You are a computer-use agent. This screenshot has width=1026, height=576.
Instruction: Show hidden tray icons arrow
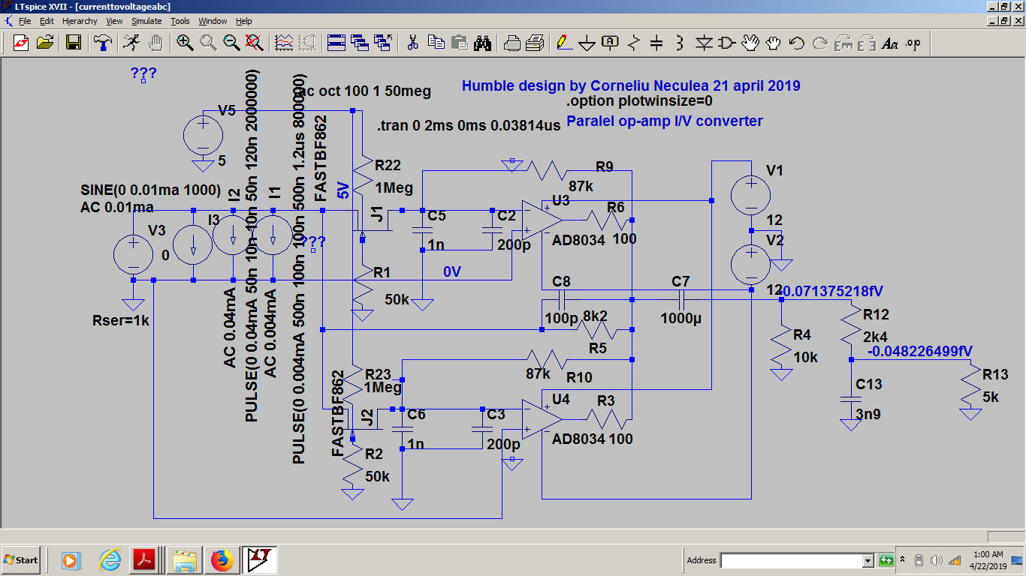pos(904,560)
